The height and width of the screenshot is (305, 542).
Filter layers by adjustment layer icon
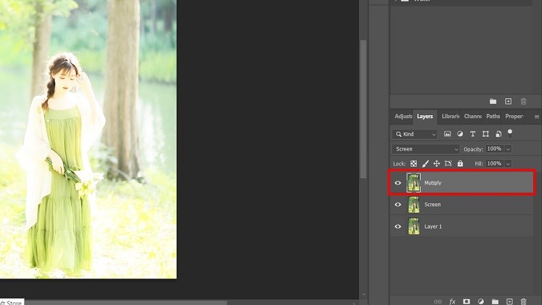[x=460, y=134]
